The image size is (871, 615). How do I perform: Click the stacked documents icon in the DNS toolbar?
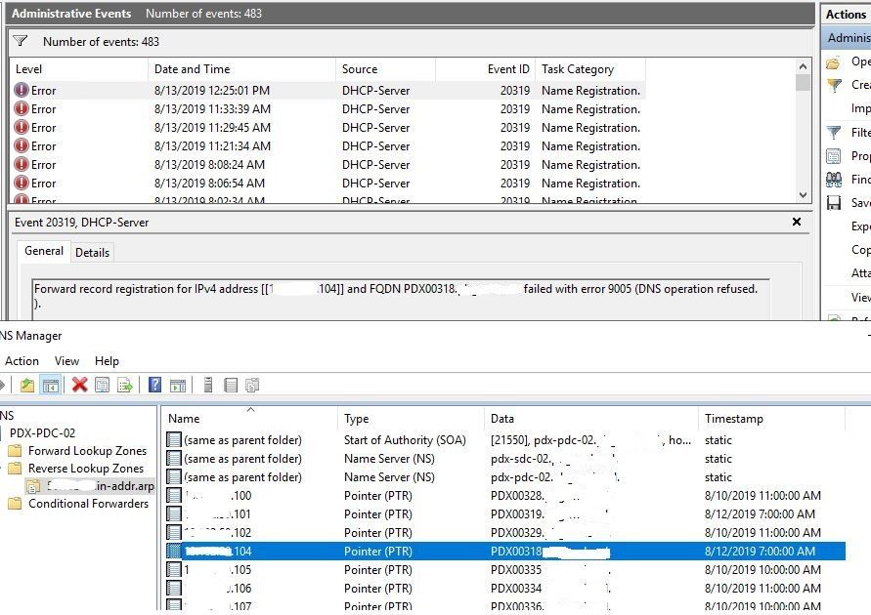click(x=252, y=385)
